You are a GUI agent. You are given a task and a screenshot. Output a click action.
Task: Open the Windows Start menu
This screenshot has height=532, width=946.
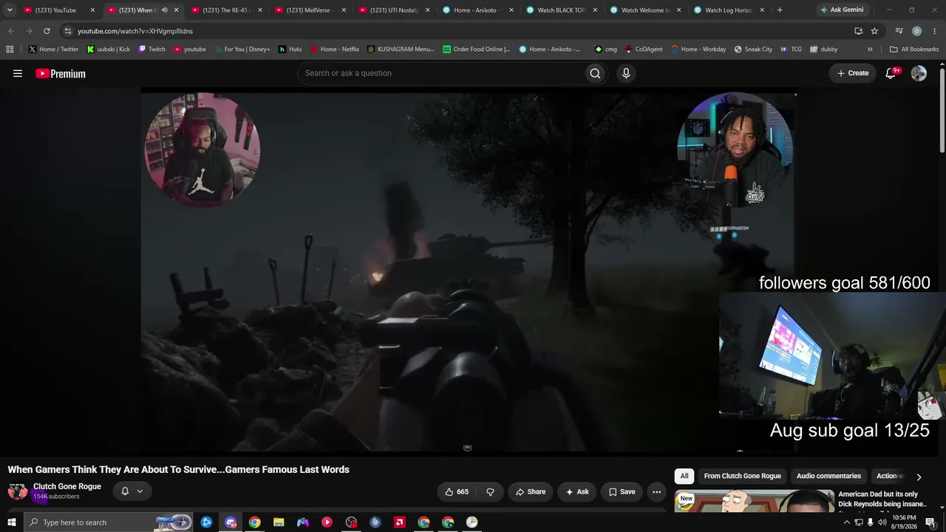[x=11, y=522]
